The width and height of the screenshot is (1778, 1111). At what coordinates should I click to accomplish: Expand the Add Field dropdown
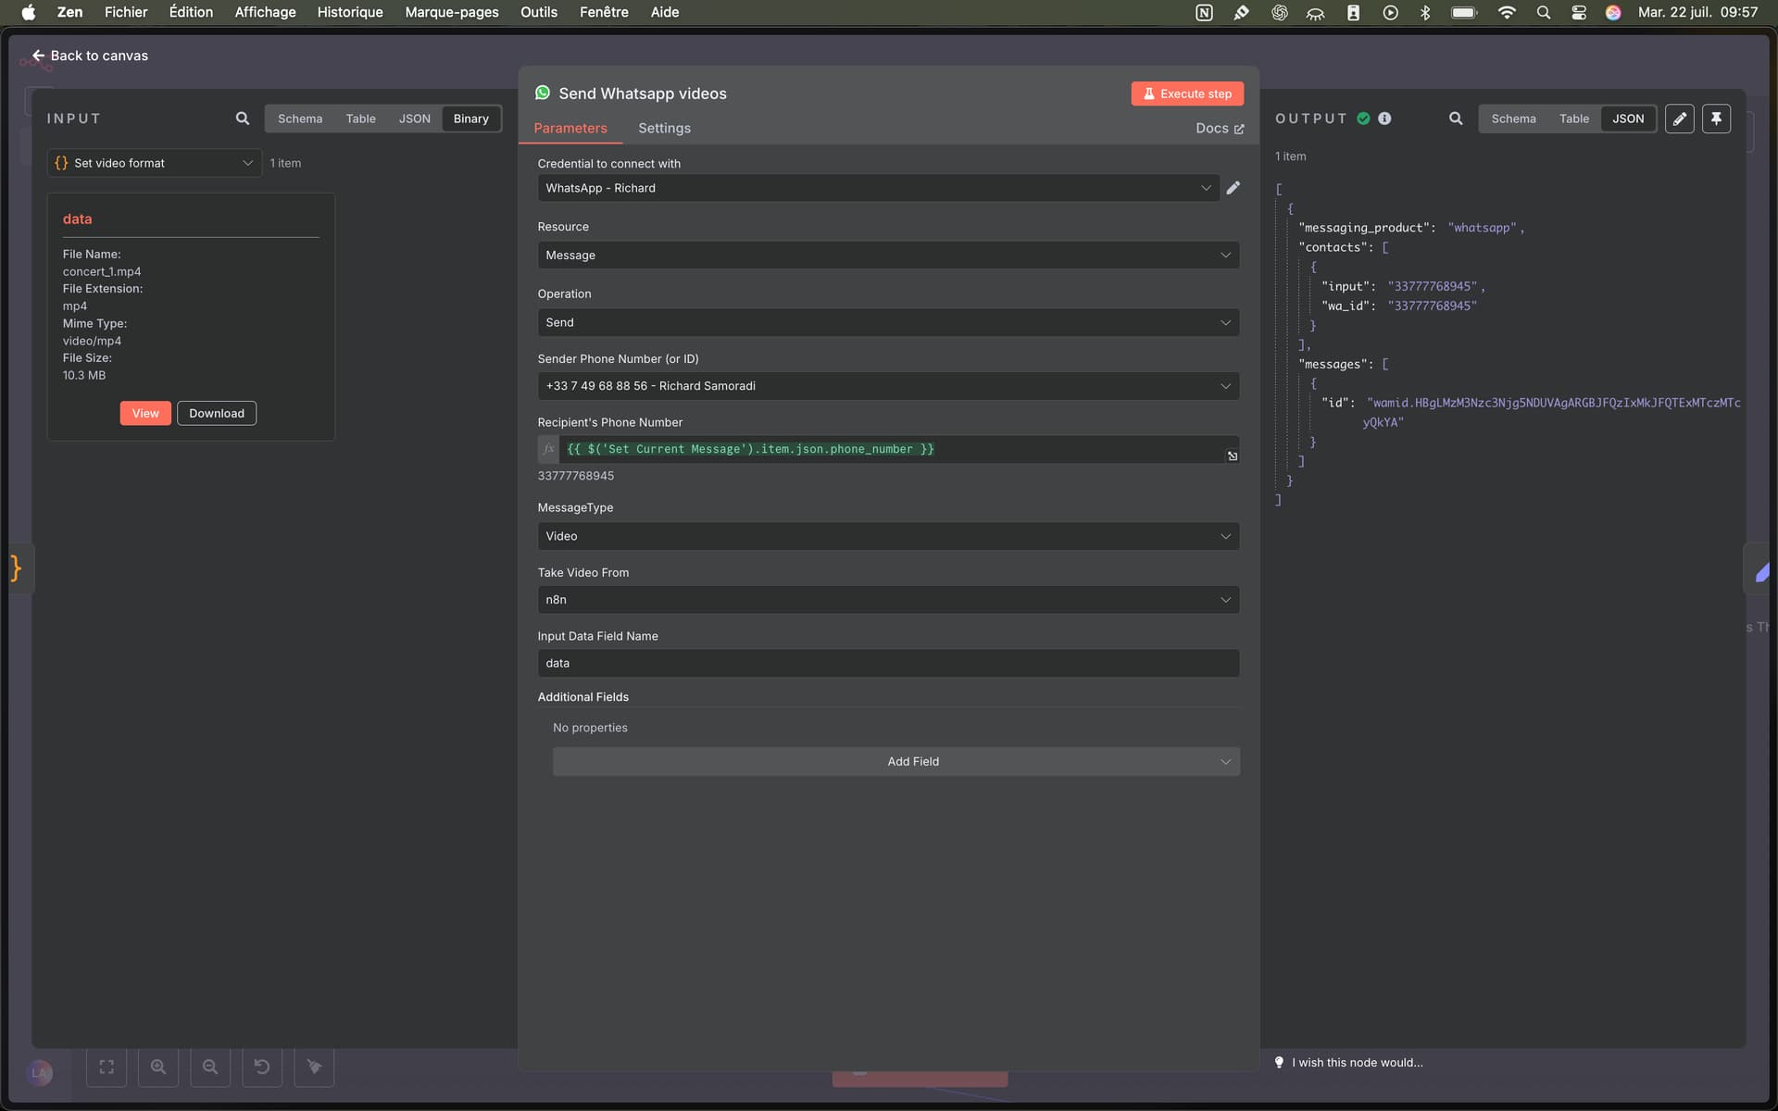coord(895,761)
